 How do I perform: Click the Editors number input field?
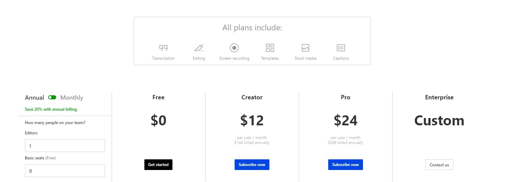[65, 146]
